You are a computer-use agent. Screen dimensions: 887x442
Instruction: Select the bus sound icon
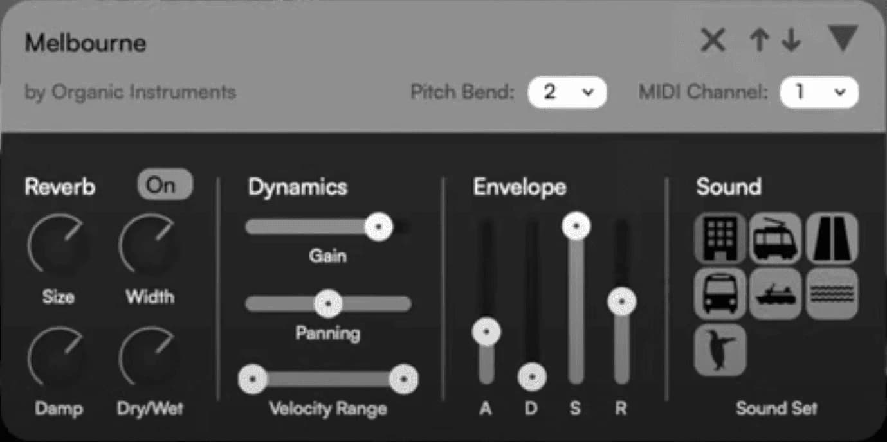point(720,294)
